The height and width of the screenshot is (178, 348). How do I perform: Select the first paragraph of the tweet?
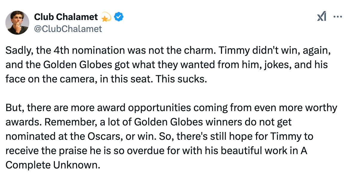coord(168,65)
